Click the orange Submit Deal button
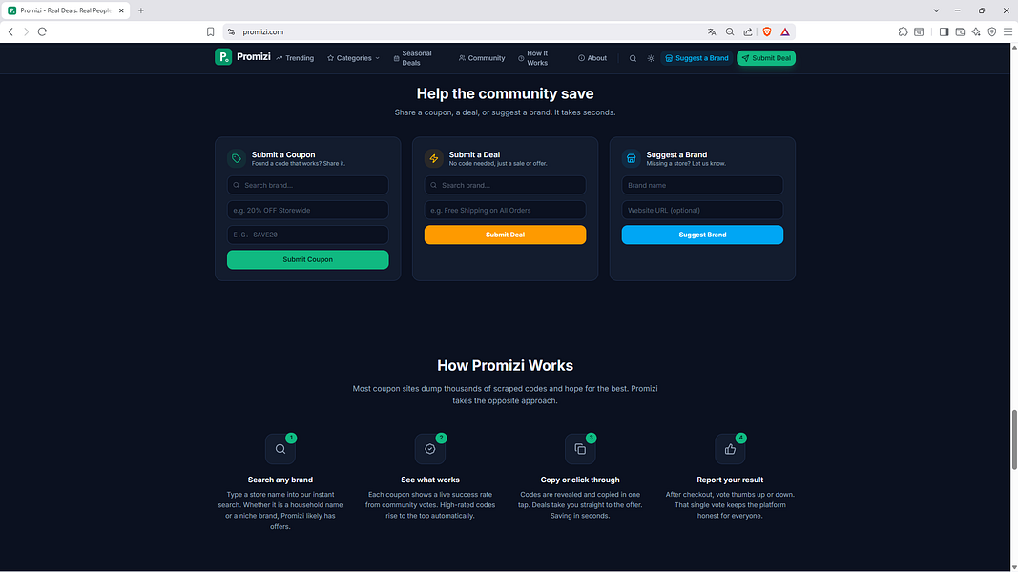 click(x=505, y=235)
